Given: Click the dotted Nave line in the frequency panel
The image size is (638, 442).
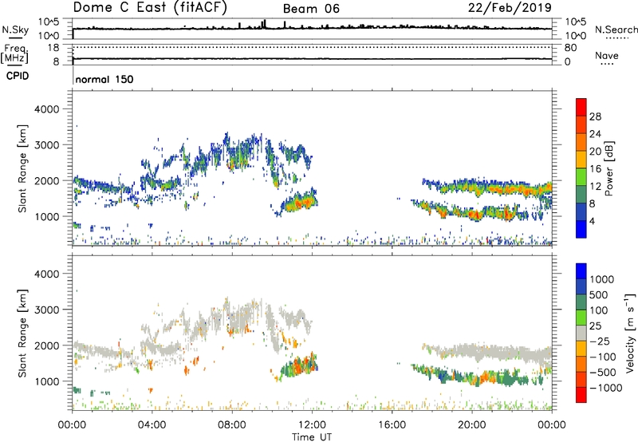Looking at the screenshot, I should [x=312, y=47].
